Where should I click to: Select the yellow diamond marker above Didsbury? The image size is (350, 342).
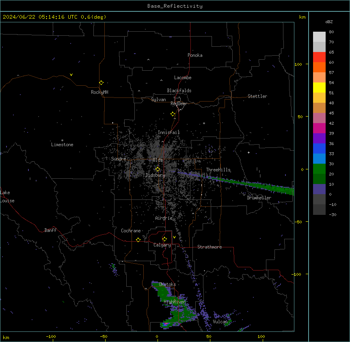click(x=158, y=169)
